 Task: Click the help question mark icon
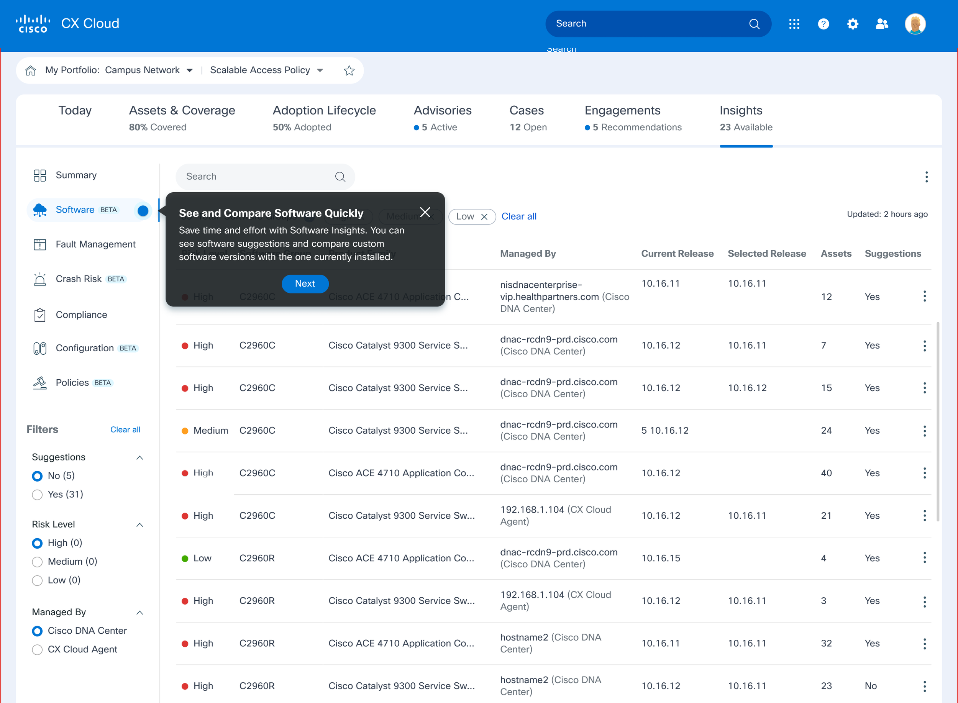823,24
